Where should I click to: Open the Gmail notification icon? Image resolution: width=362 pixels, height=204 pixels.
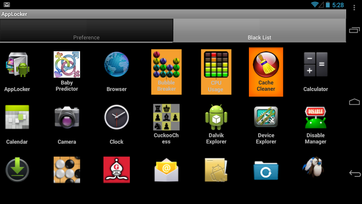7,5
